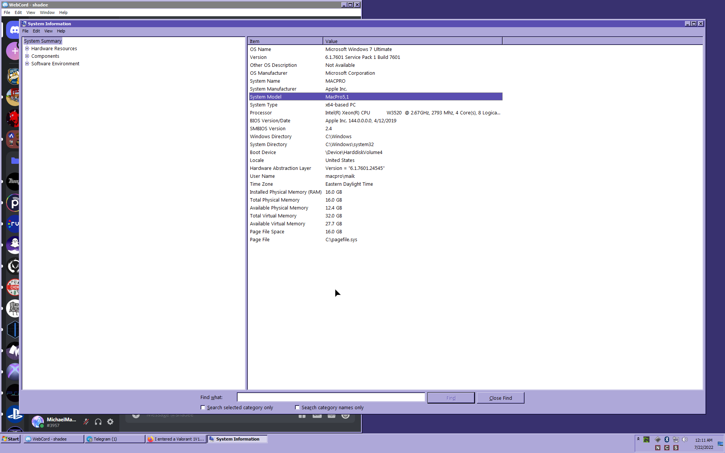Select System Summary in the tree

pos(43,41)
